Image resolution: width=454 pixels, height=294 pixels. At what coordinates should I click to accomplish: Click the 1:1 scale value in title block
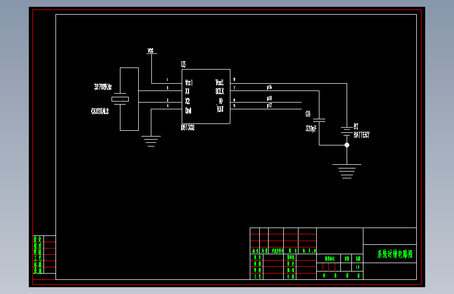(x=358, y=267)
